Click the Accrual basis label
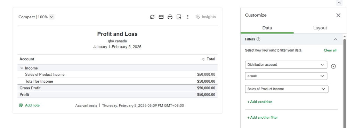This screenshot has height=128, width=347. 86,106
